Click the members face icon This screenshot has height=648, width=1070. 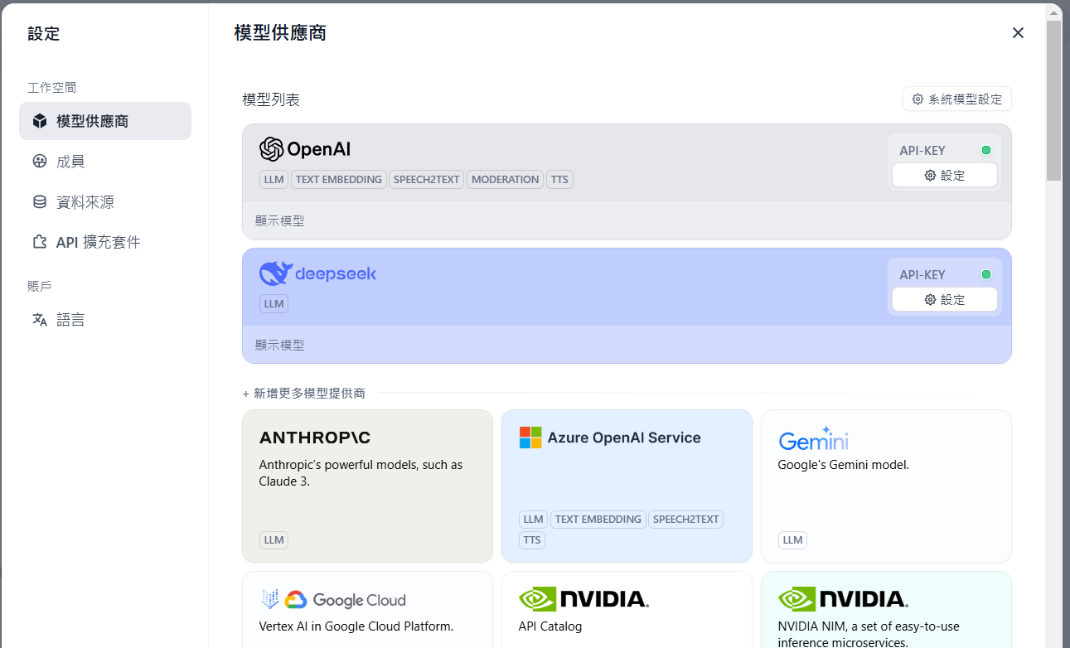point(40,162)
